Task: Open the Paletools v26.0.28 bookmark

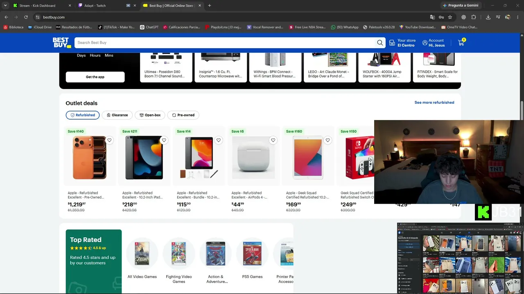Action: [379, 27]
